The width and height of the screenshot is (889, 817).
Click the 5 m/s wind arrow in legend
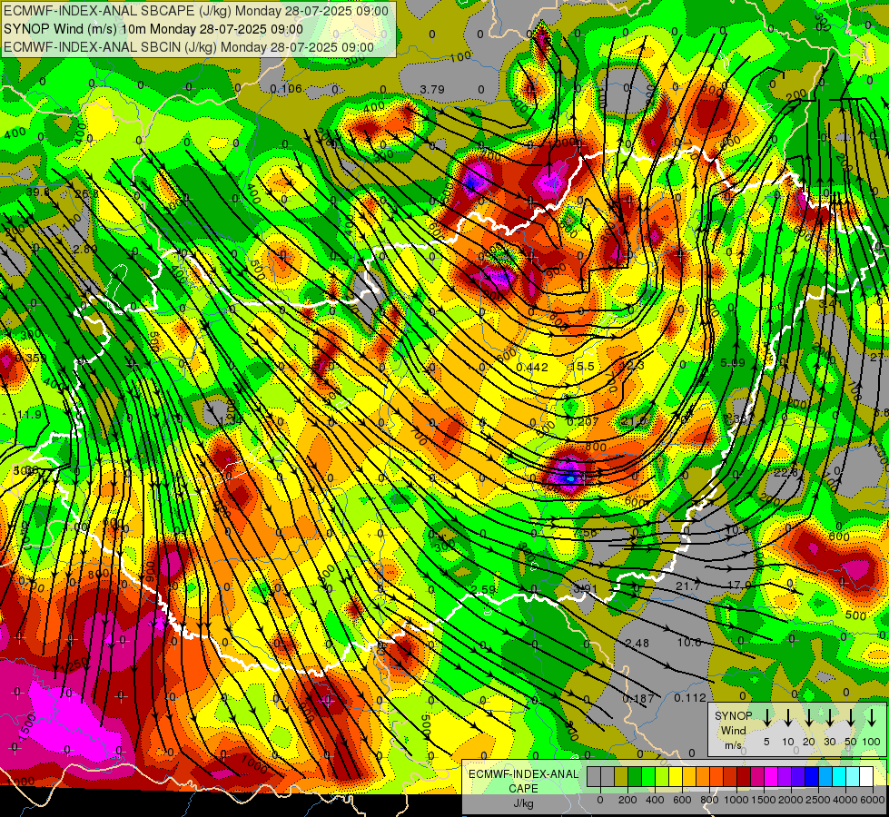click(767, 718)
